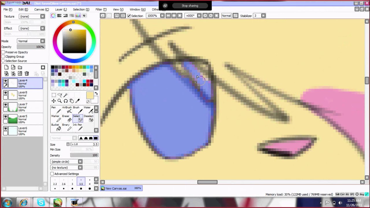
Task: Select the Marker tool
Action: pyautogui.click(x=56, y=118)
